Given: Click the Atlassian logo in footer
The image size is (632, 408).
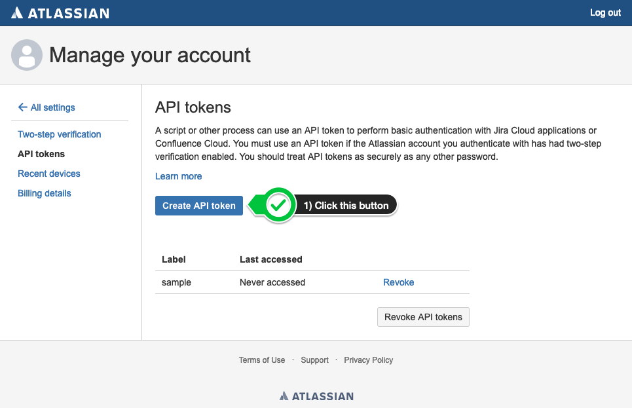Looking at the screenshot, I should pos(316,396).
